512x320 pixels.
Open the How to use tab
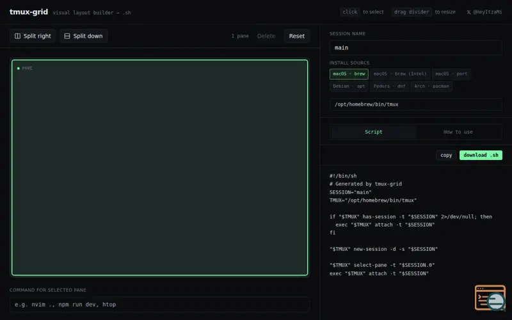coord(458,132)
